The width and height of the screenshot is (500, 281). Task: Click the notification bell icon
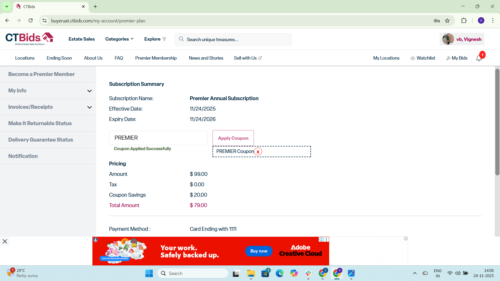coord(479,59)
